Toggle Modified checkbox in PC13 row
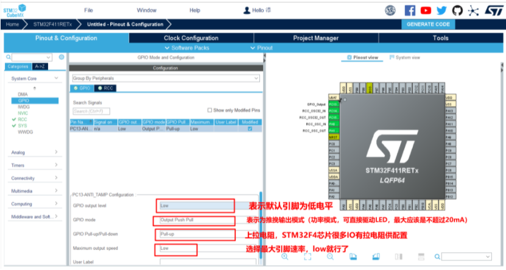Image resolution: width=506 pixels, height=270 pixels. 250,129
